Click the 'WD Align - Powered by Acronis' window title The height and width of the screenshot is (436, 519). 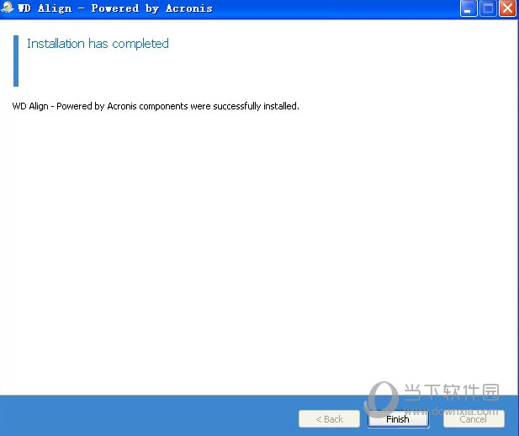(115, 8)
